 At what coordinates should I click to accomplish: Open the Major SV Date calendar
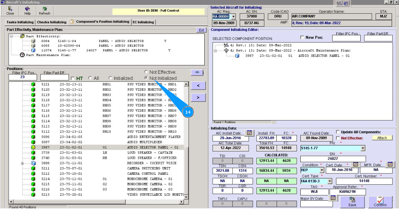point(333,198)
